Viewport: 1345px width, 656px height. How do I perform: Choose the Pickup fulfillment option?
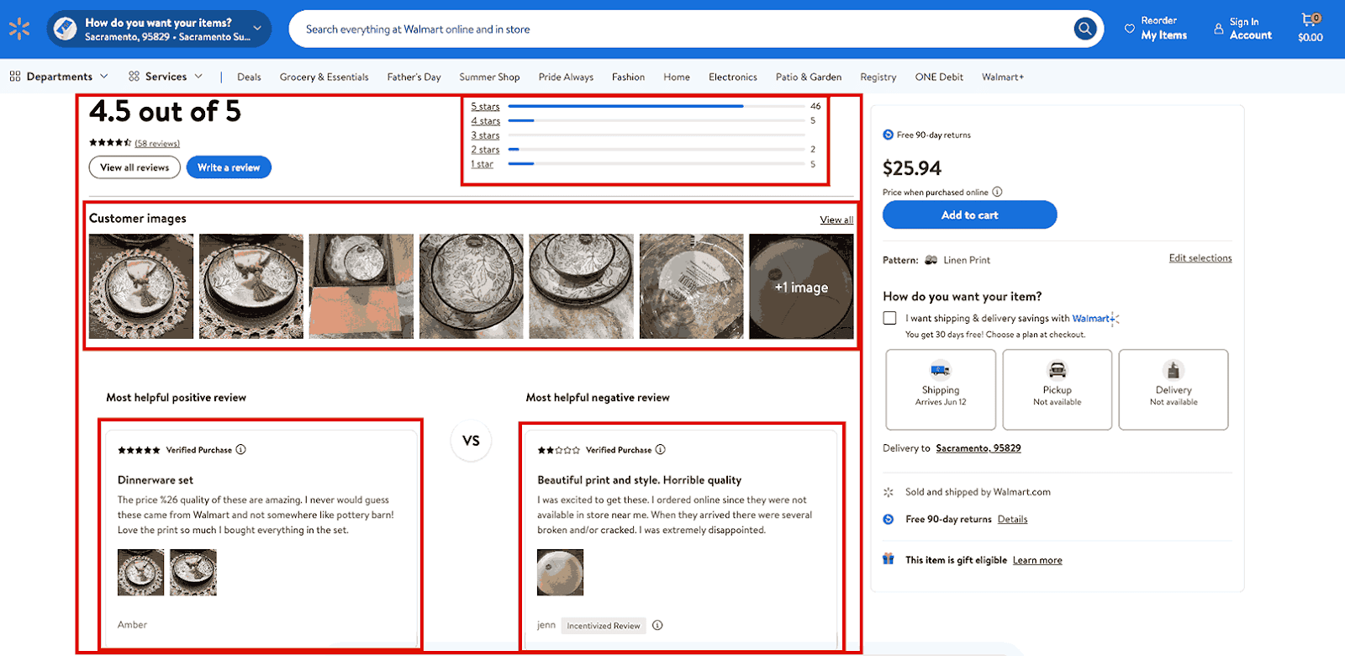click(1058, 389)
